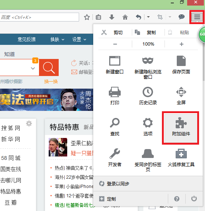Click the undo/restore closed tab arrow icon
This screenshot has width=205, height=211.
(139, 17)
